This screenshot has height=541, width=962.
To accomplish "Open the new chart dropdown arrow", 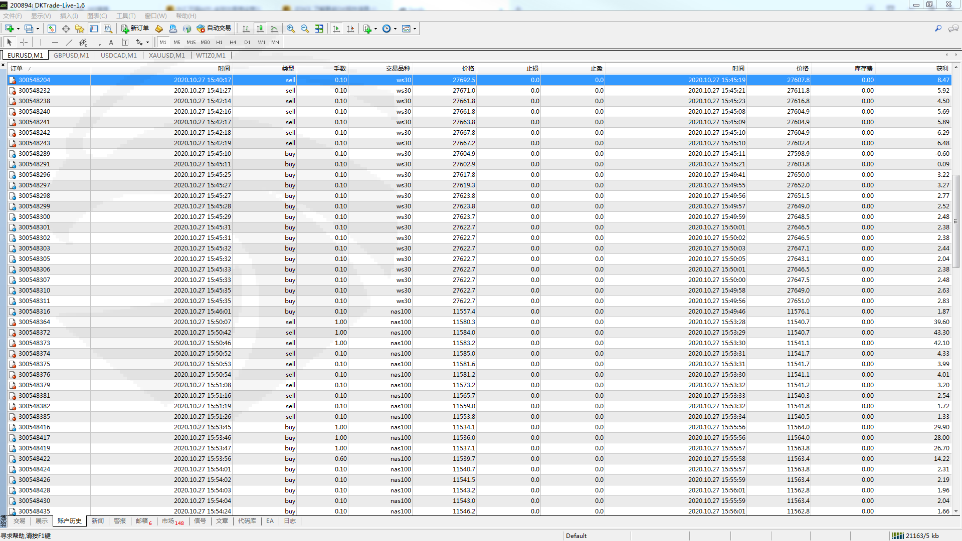I will [x=18, y=29].
